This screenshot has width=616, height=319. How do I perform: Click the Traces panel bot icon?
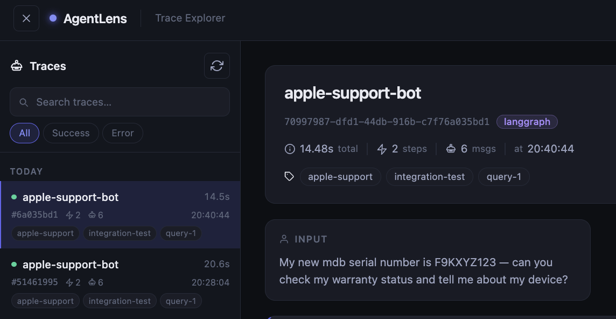(x=17, y=66)
